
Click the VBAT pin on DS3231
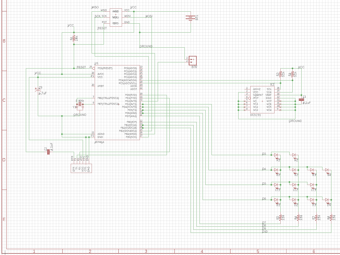[268, 95]
